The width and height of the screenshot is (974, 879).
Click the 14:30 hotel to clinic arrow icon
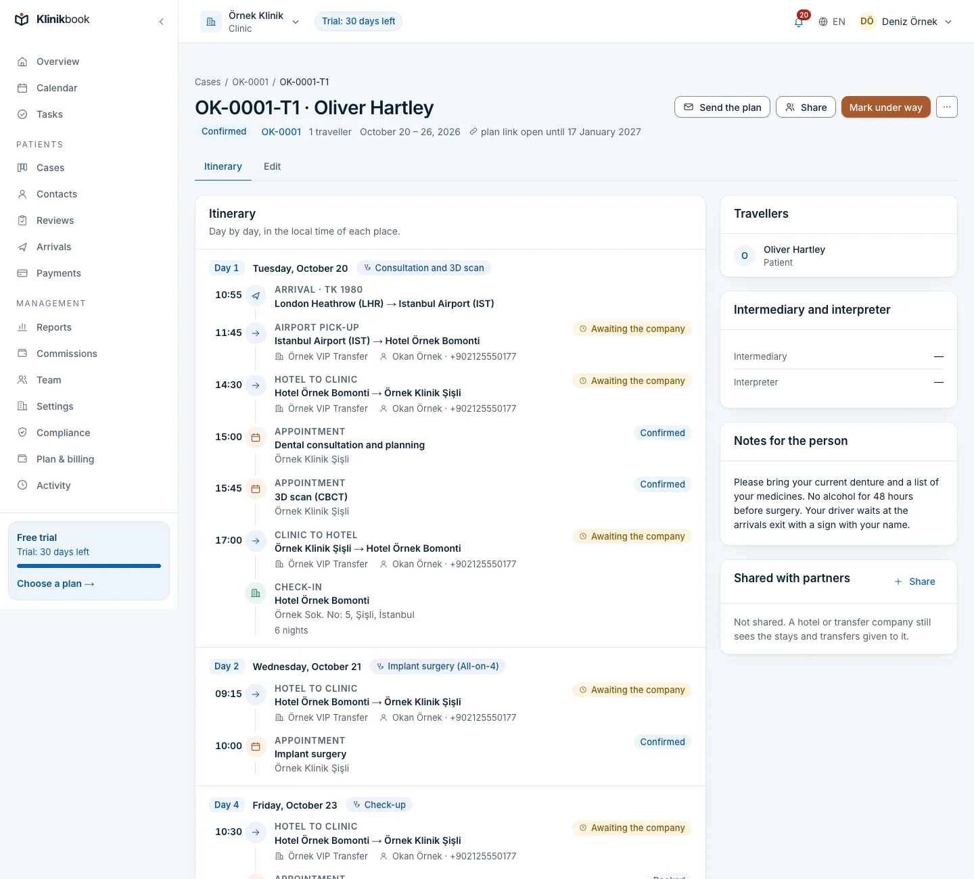[256, 385]
